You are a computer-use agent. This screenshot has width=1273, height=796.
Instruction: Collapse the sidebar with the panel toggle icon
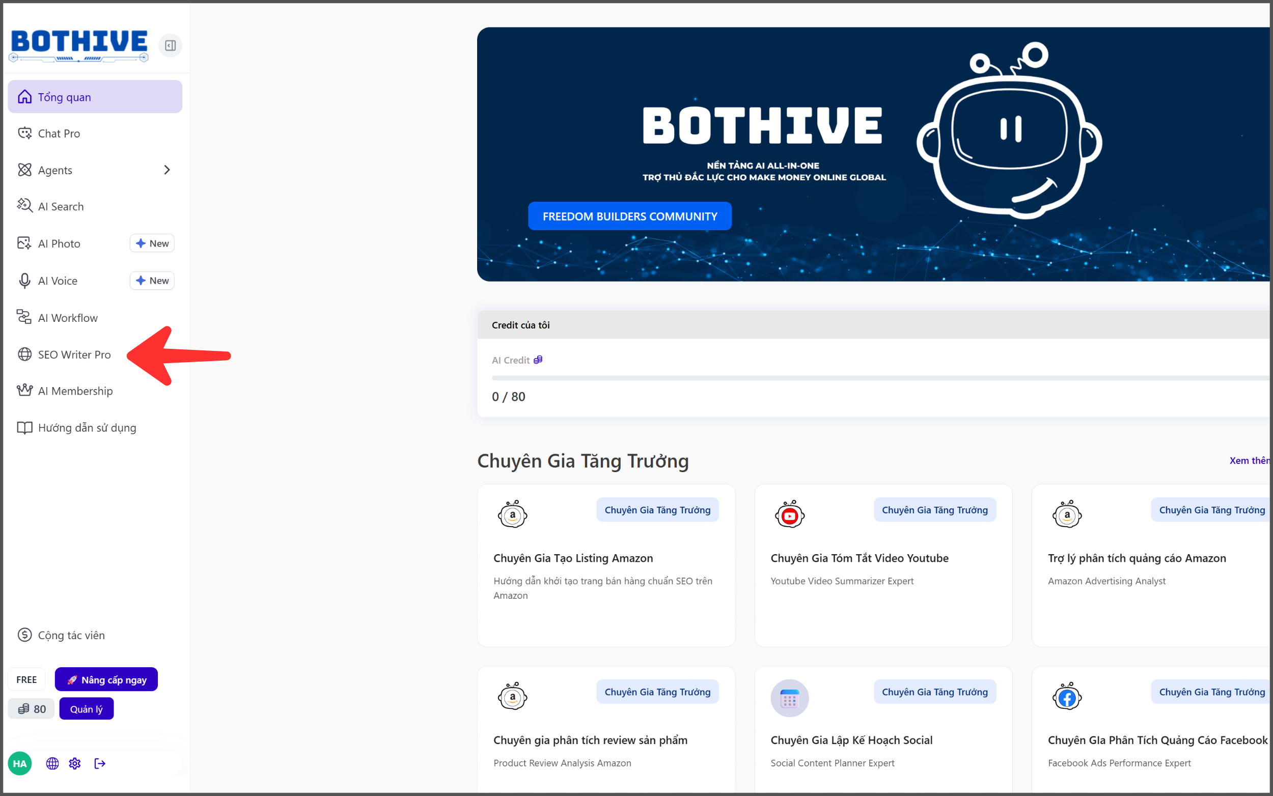170,45
